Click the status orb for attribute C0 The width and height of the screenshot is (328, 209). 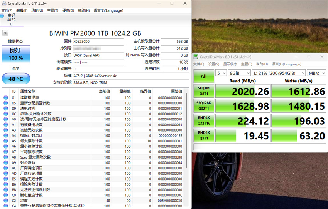coord(6,195)
